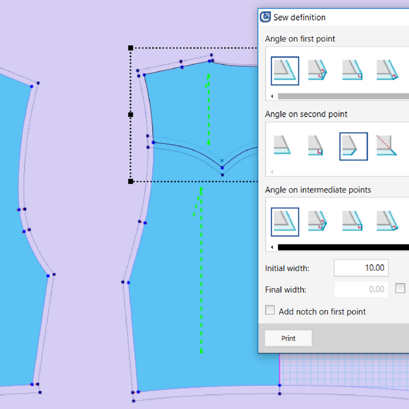The height and width of the screenshot is (409, 409).
Task: Choose second angle option under Angle on first point
Action: (317, 70)
